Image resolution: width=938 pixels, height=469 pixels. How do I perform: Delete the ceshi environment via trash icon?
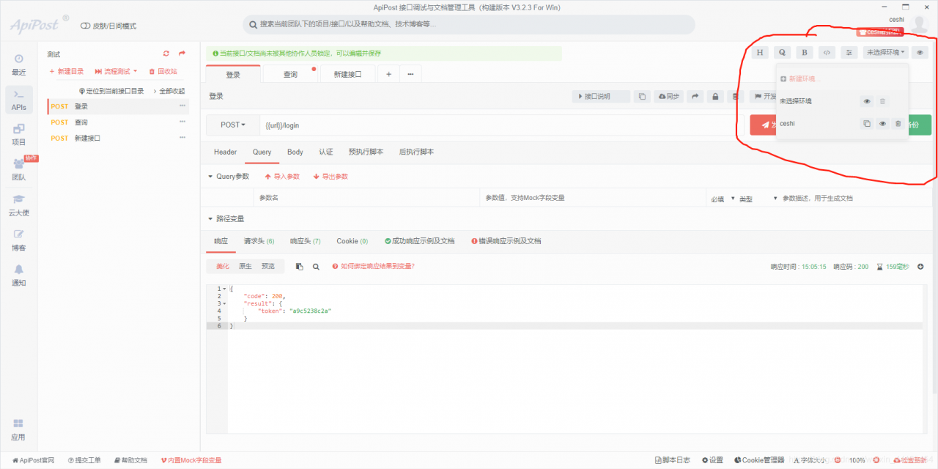(898, 124)
